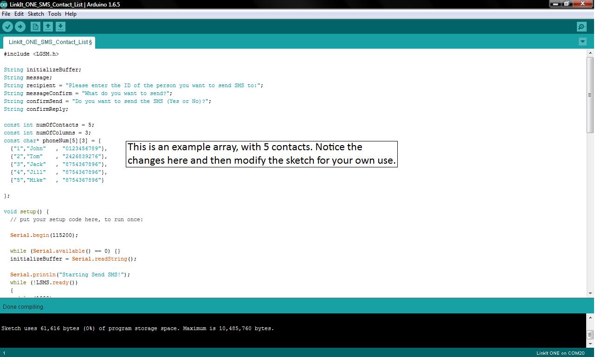Click the 'numOfContacts = 5' line
The image size is (595, 357).
click(49, 125)
